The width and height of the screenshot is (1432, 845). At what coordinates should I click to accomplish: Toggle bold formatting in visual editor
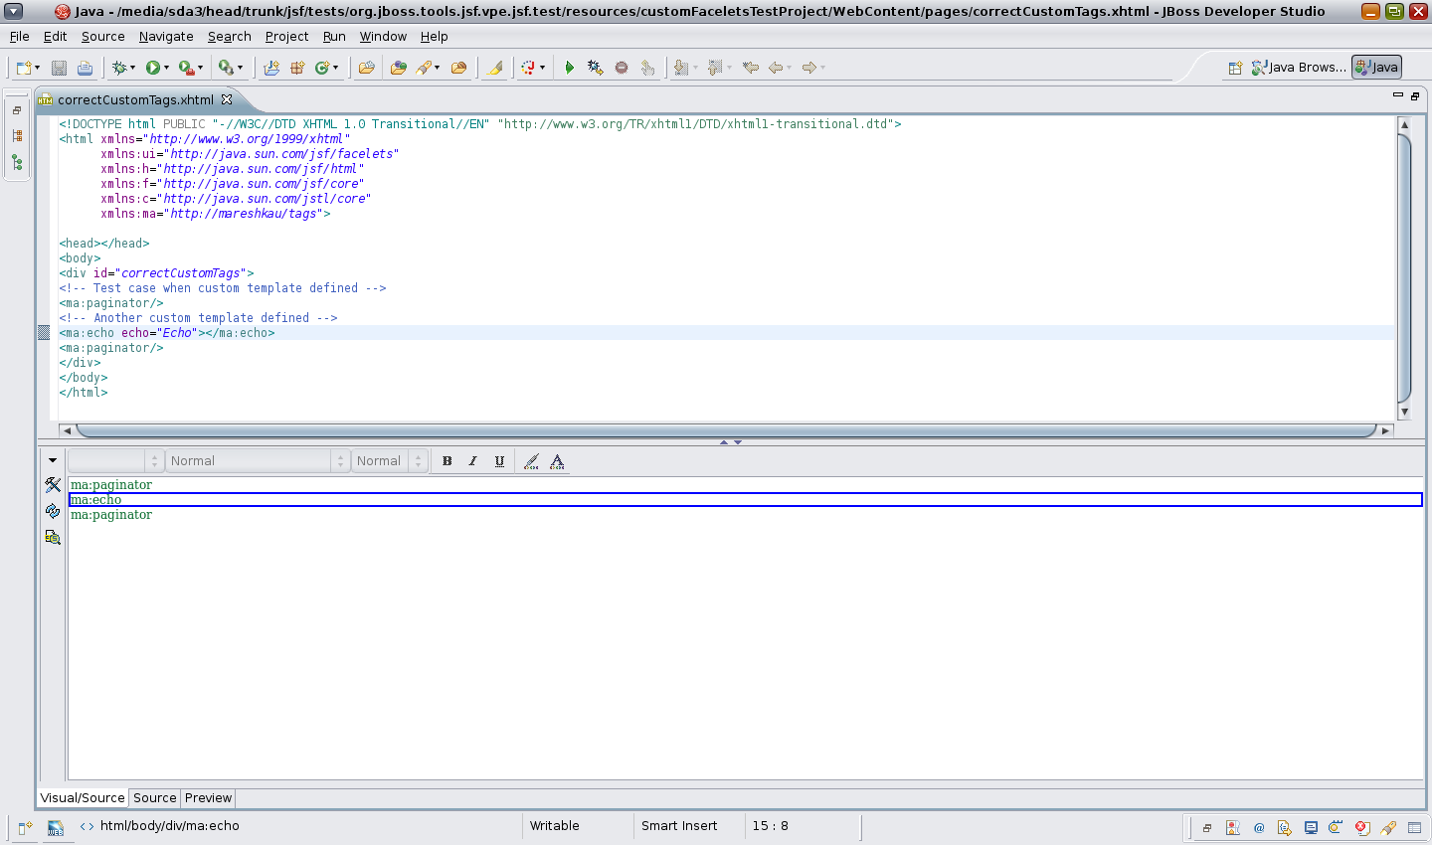tap(447, 461)
